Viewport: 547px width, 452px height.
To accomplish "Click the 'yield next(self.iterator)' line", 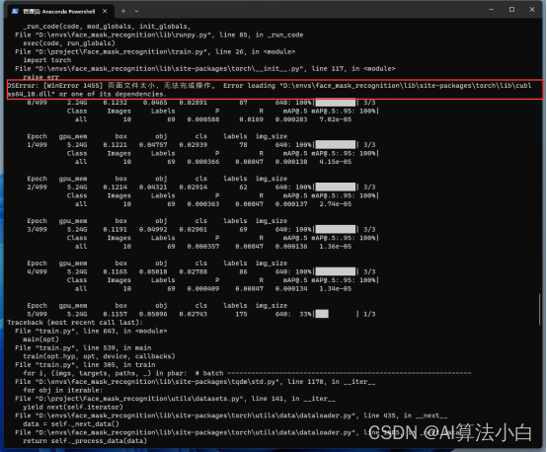I will click(x=73, y=407).
